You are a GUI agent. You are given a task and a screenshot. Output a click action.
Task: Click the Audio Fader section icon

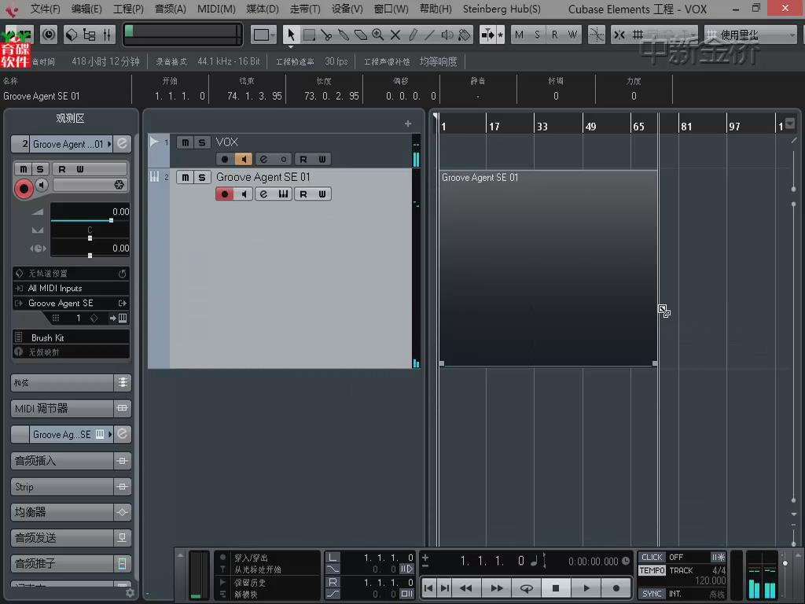tap(122, 563)
